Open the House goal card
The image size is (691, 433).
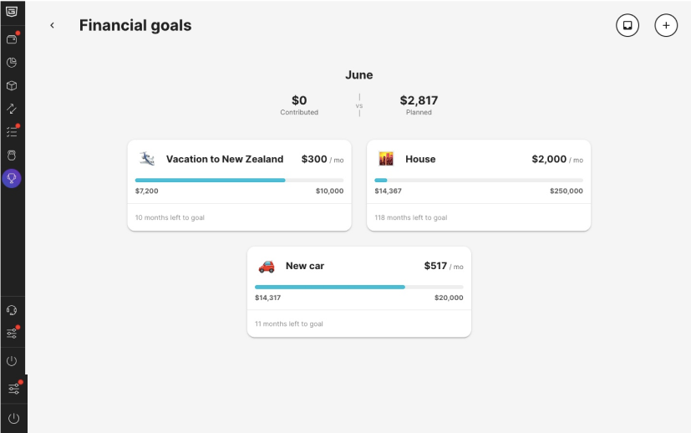(x=479, y=186)
